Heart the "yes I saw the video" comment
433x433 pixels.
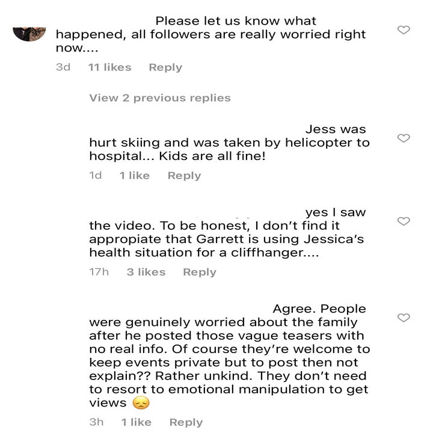pyautogui.click(x=404, y=221)
